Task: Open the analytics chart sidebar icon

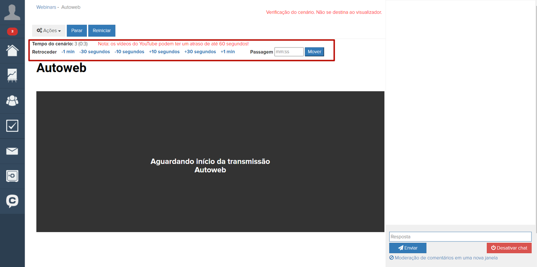Action: tap(12, 75)
